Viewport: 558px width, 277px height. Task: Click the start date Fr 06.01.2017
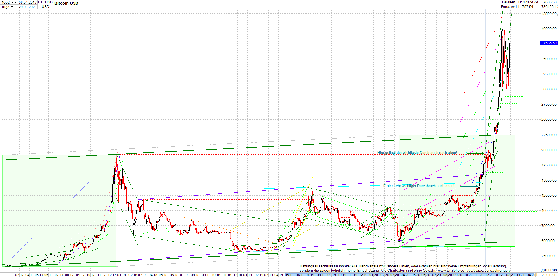tap(26, 3)
